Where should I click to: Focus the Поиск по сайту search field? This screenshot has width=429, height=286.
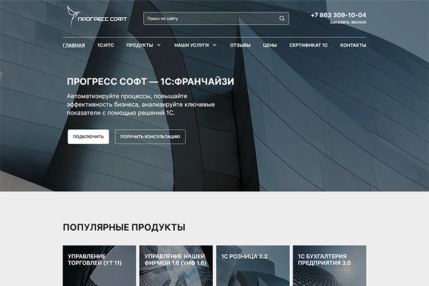pyautogui.click(x=216, y=18)
